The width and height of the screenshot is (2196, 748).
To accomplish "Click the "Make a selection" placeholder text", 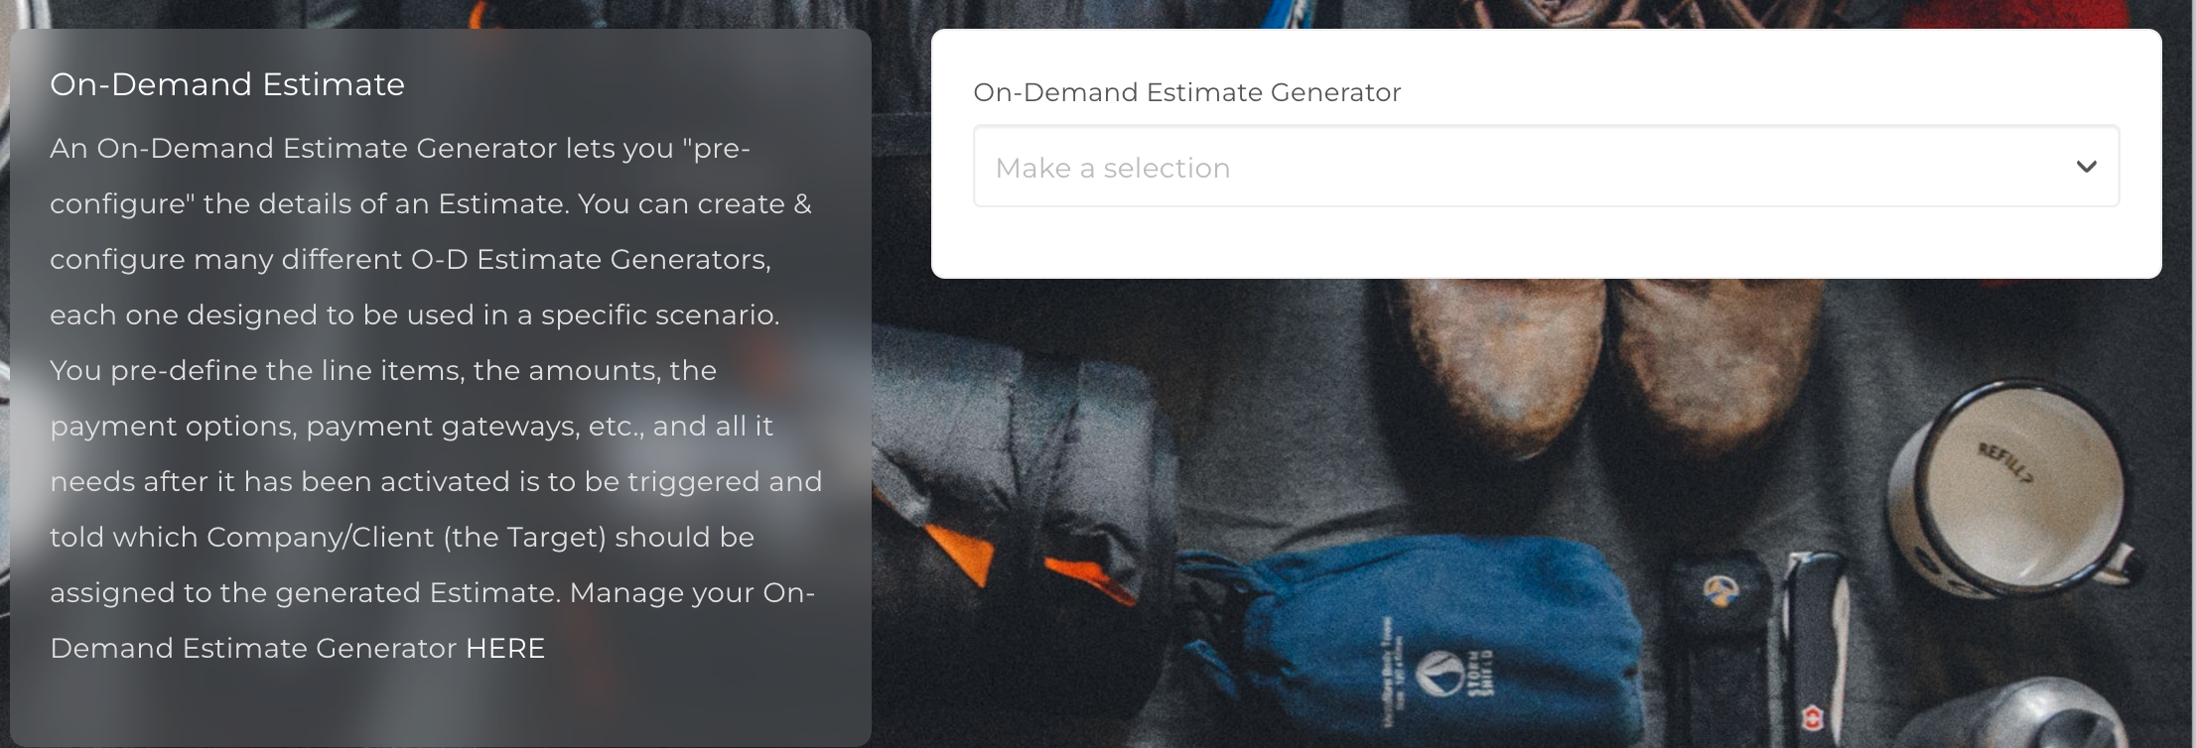I will click(1113, 168).
